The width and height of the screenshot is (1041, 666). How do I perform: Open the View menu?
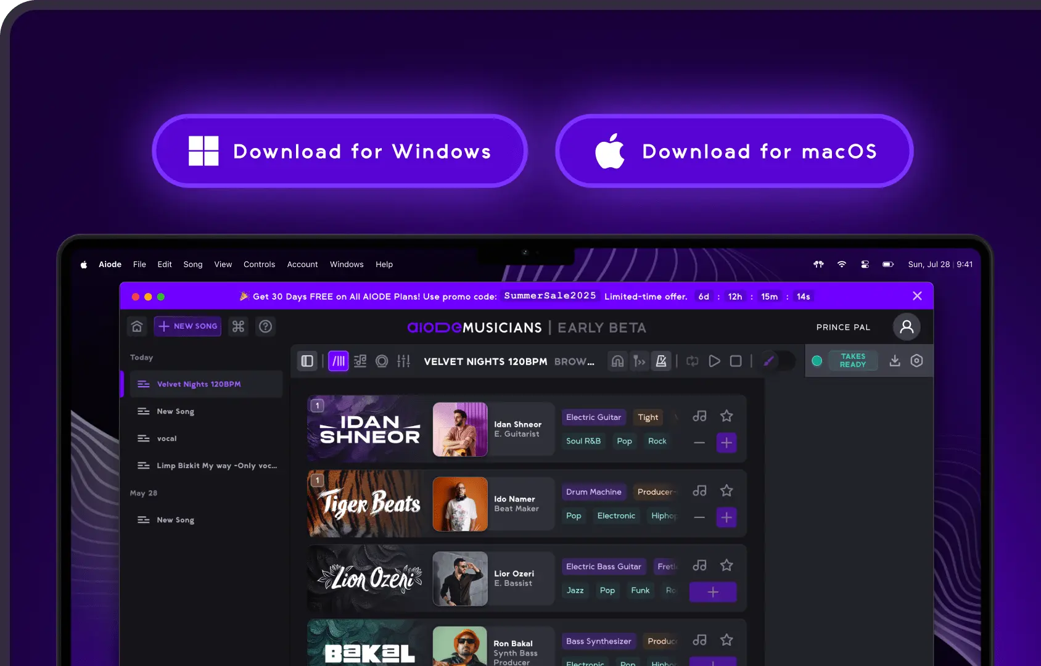[223, 265]
